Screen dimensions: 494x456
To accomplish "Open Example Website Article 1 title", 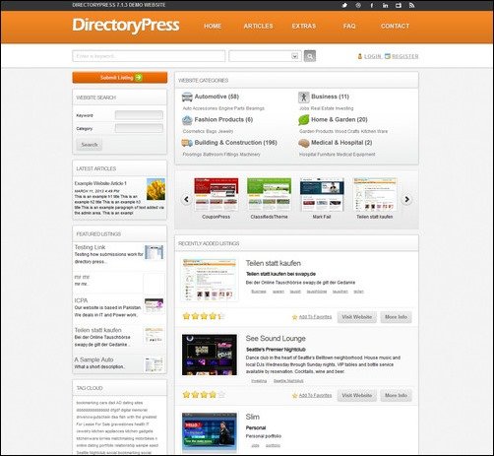I will click(x=100, y=183).
